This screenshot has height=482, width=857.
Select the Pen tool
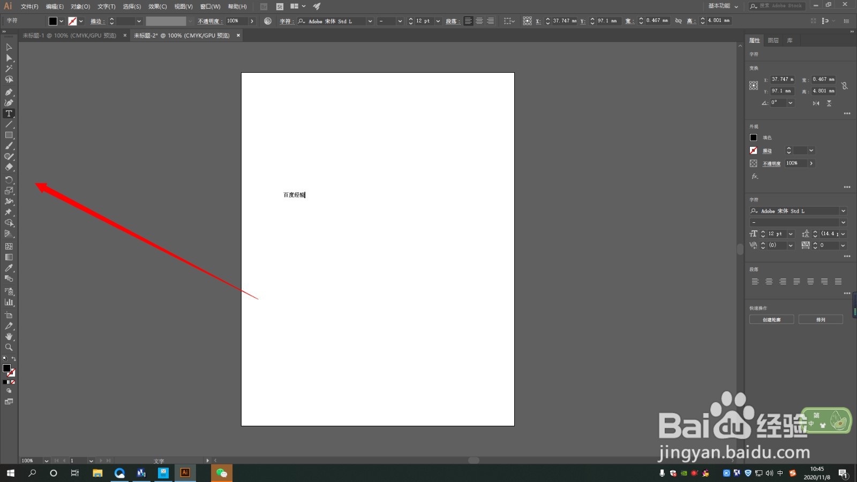9,92
